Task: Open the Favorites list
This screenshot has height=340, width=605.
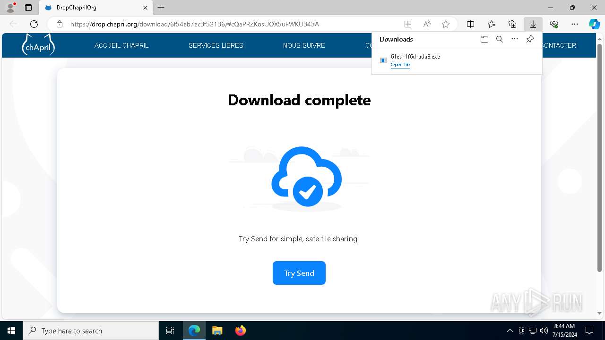Action: (x=492, y=24)
